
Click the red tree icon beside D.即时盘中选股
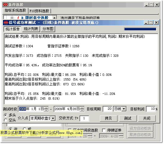18,18
